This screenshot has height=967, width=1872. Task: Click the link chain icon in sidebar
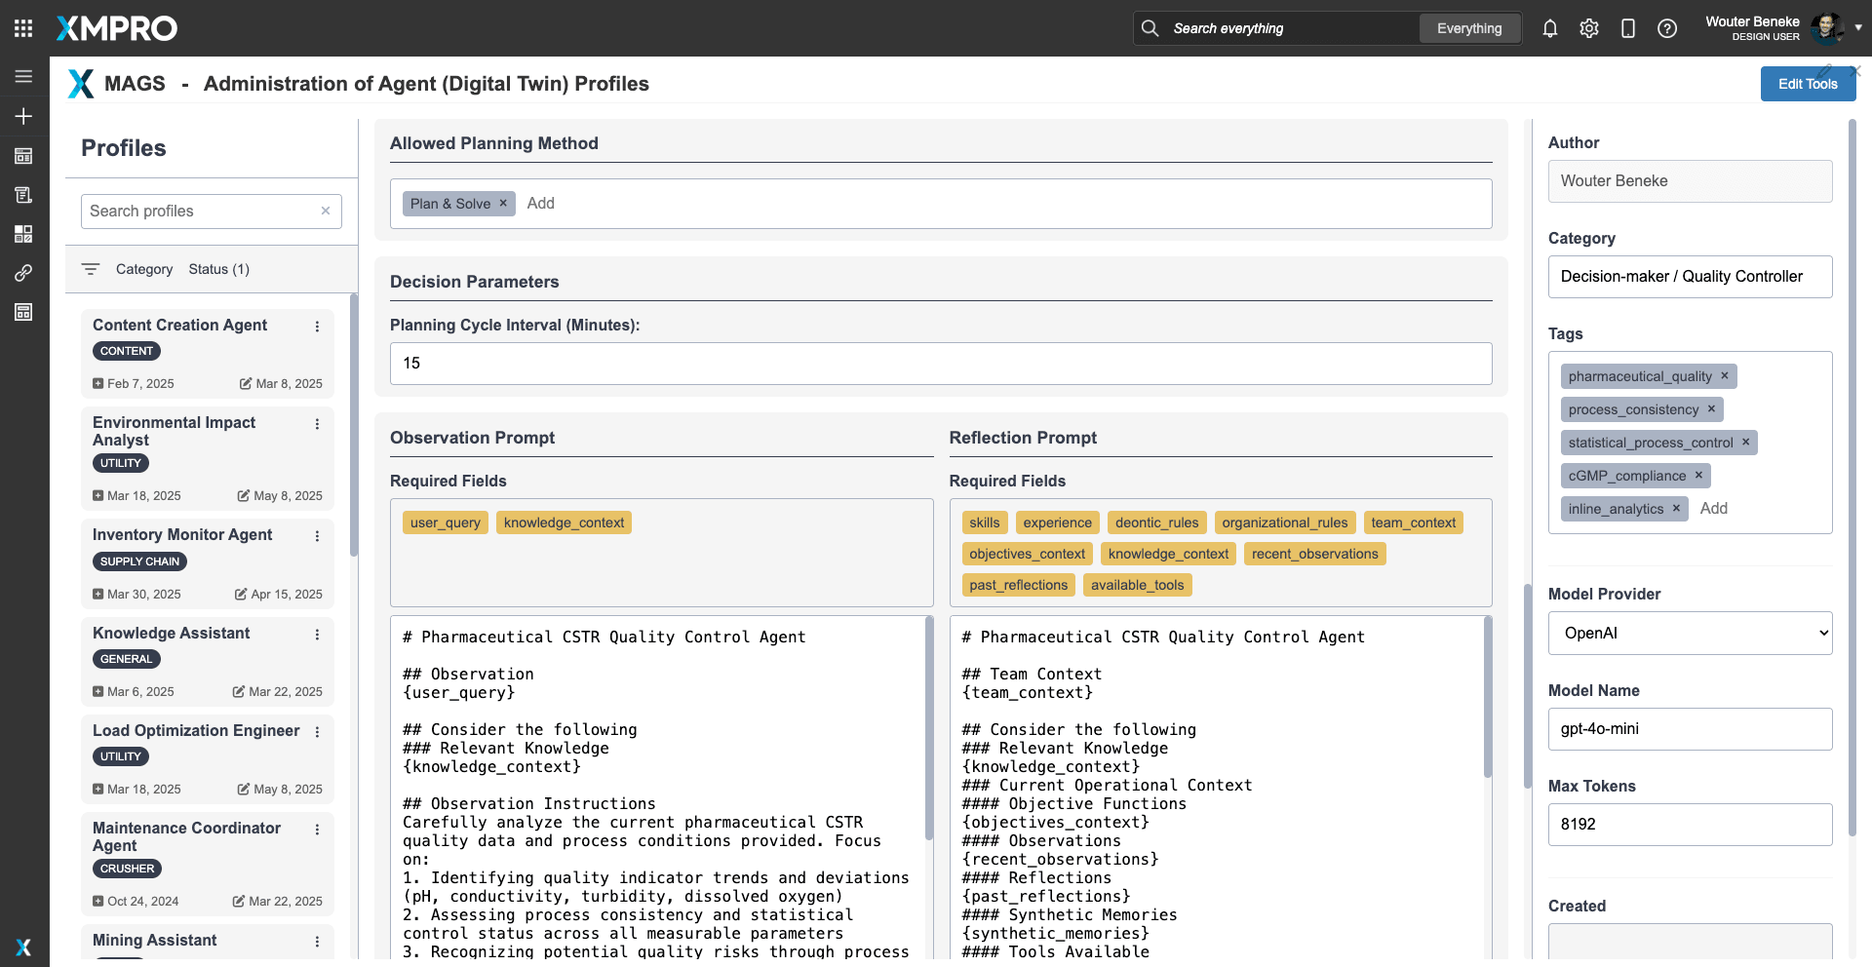click(23, 273)
